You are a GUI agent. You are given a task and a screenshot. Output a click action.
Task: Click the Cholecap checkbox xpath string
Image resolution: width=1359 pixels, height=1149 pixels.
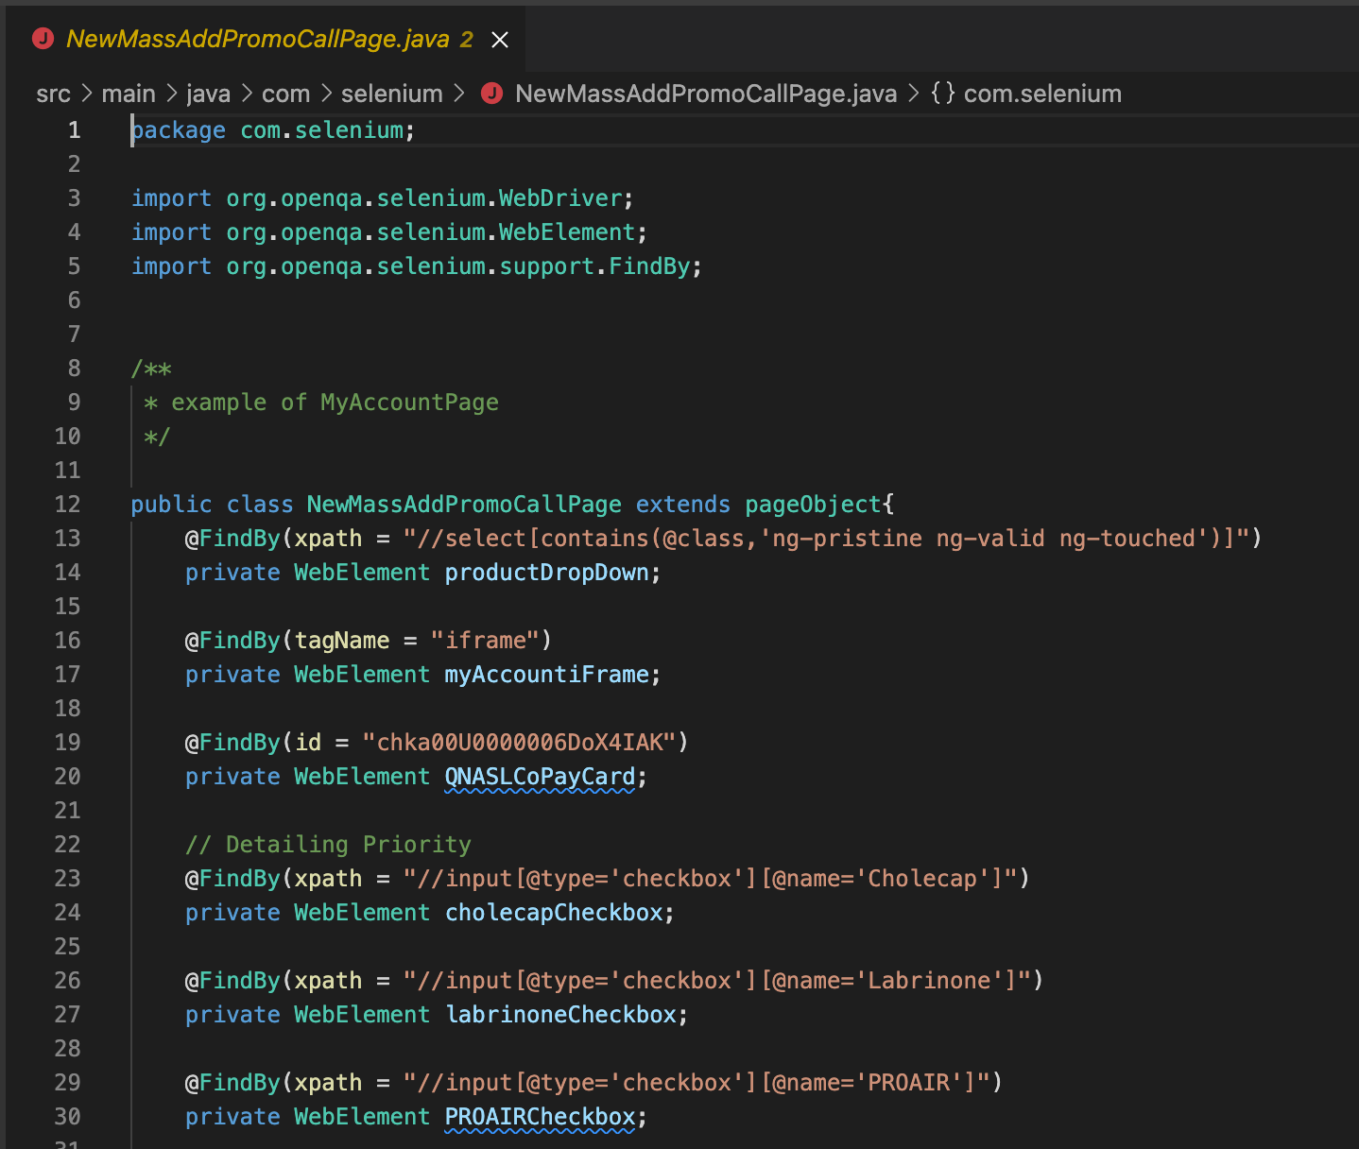[x=711, y=878]
